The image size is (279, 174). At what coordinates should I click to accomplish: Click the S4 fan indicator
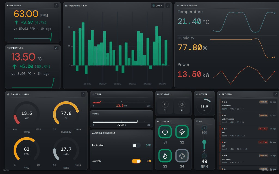[x=182, y=104]
